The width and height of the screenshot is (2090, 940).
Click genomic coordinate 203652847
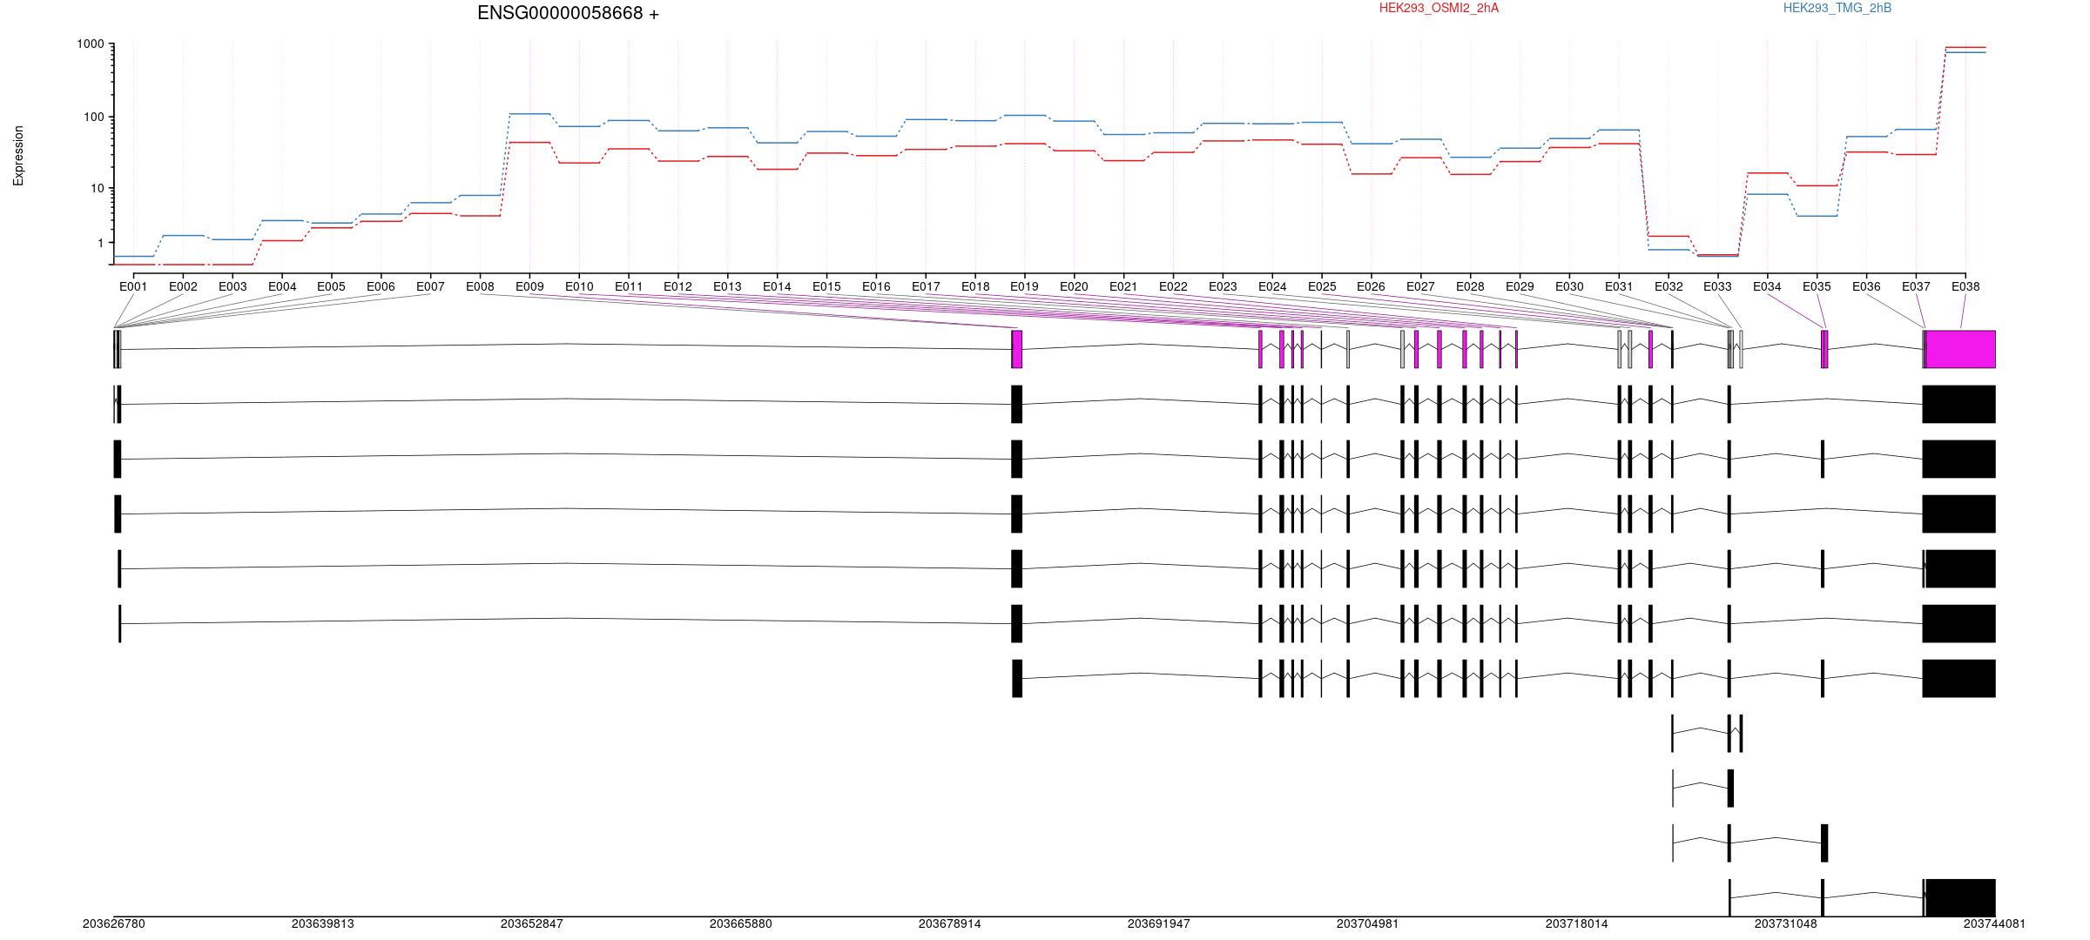(x=532, y=924)
